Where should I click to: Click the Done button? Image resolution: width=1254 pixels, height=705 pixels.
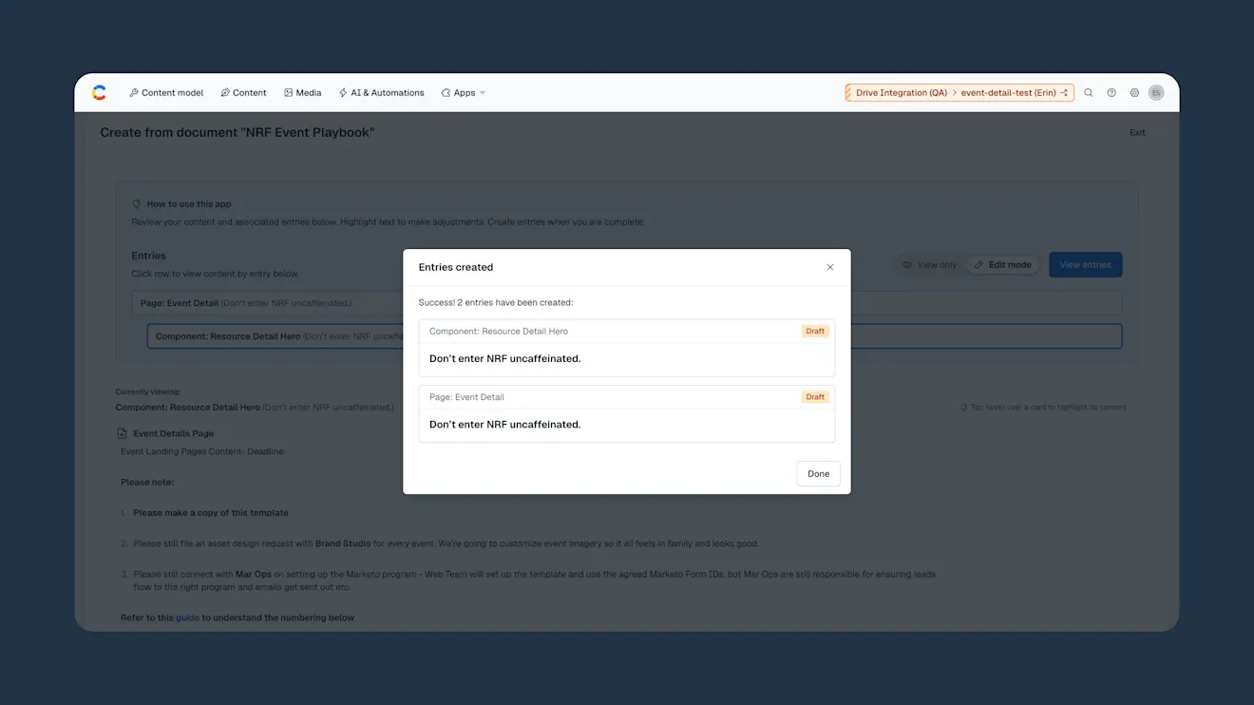818,473
